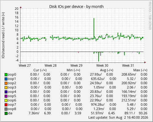This screenshot has height=122, width=153.
Task: Click the red oop7 legend swatch
Action: (6, 105)
